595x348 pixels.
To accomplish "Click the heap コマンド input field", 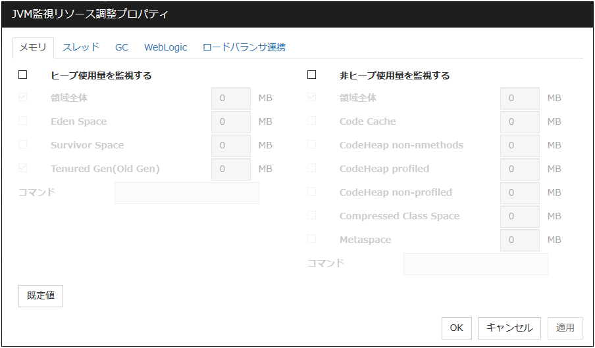I will pyautogui.click(x=187, y=193).
